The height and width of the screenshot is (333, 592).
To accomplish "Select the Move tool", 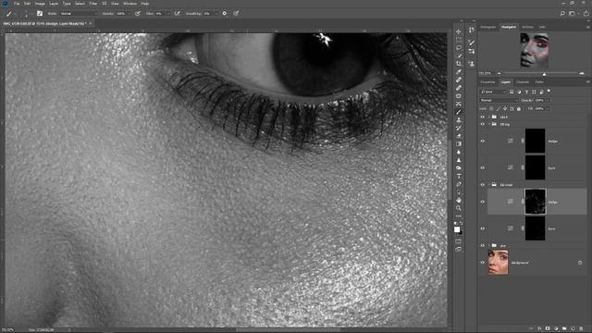I will [x=459, y=31].
